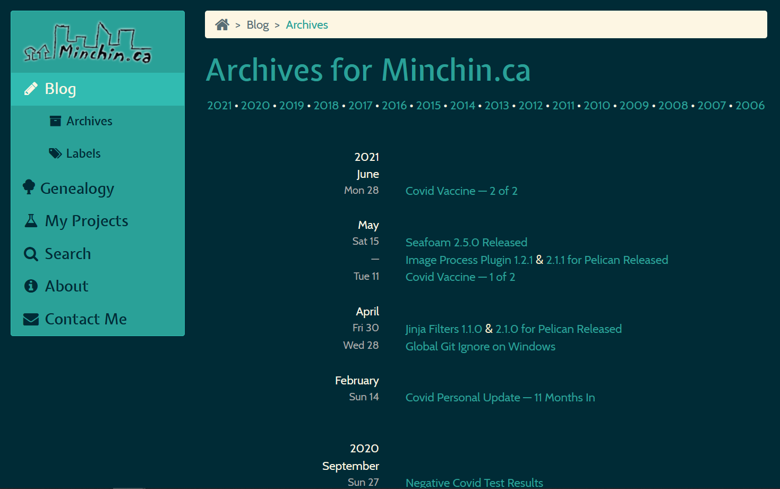
Task: Click the tags icon beside Labels
Action: tap(55, 153)
